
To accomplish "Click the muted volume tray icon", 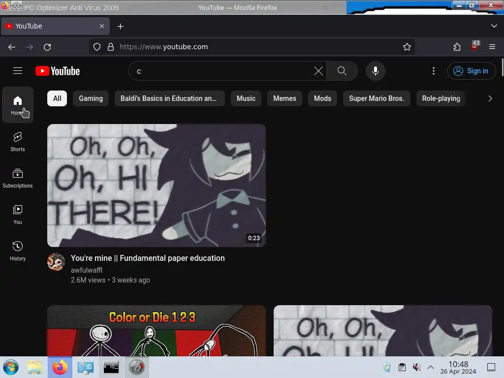I will pyautogui.click(x=416, y=367).
